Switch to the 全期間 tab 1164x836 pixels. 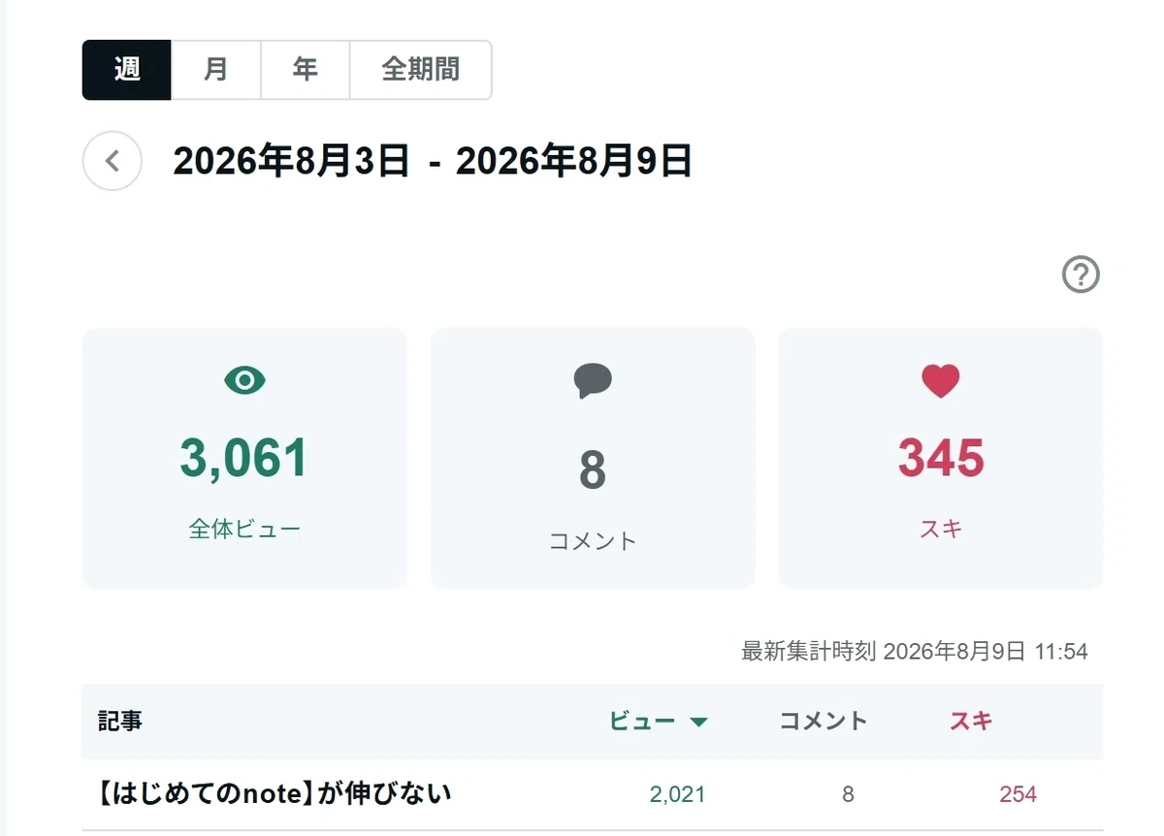[421, 70]
